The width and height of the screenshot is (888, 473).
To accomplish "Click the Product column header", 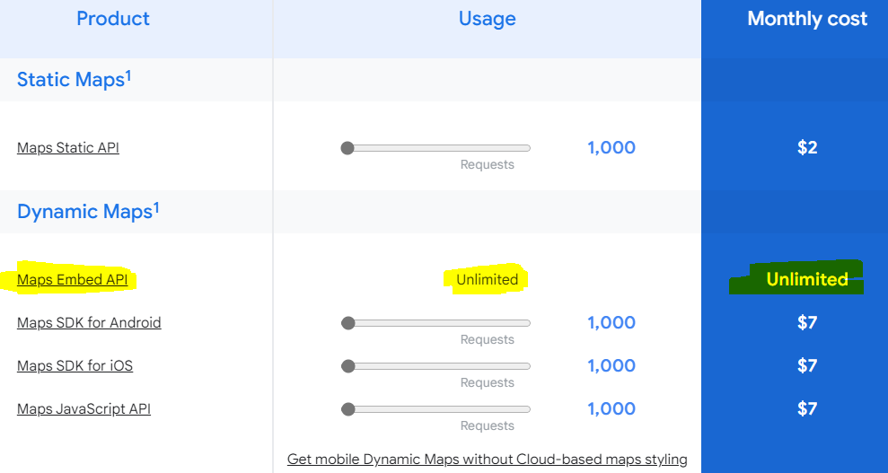I will (113, 19).
